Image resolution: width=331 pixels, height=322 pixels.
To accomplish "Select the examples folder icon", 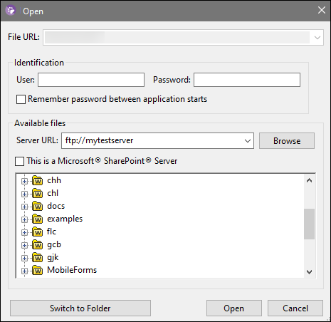I will (x=37, y=219).
